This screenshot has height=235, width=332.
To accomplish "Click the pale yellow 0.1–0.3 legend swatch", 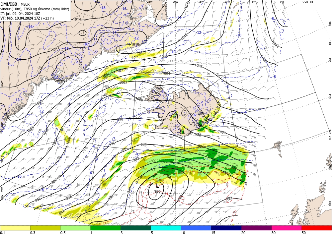I will click(15, 228).
